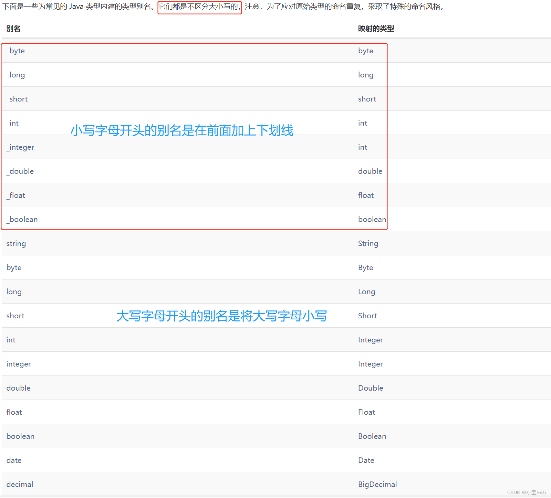Click the word 'Java' in the intro sentence
The height and width of the screenshot is (498, 551).
coord(76,7)
